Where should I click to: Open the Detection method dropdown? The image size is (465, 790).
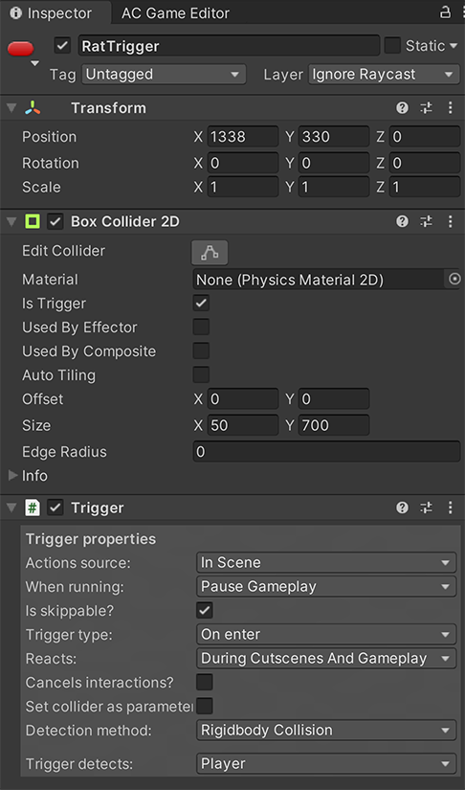tap(326, 730)
